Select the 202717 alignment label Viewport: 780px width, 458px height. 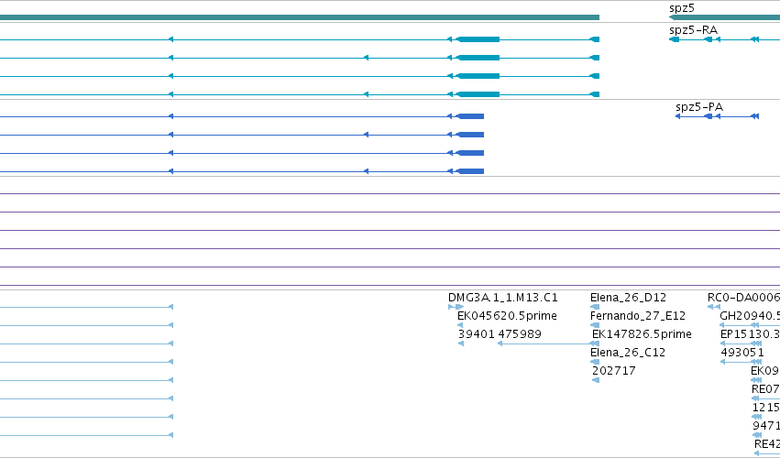point(614,370)
